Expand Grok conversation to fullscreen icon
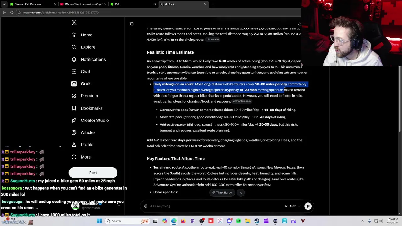 (132, 24)
